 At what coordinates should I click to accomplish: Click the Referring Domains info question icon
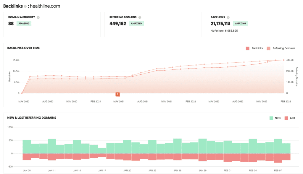140,17
